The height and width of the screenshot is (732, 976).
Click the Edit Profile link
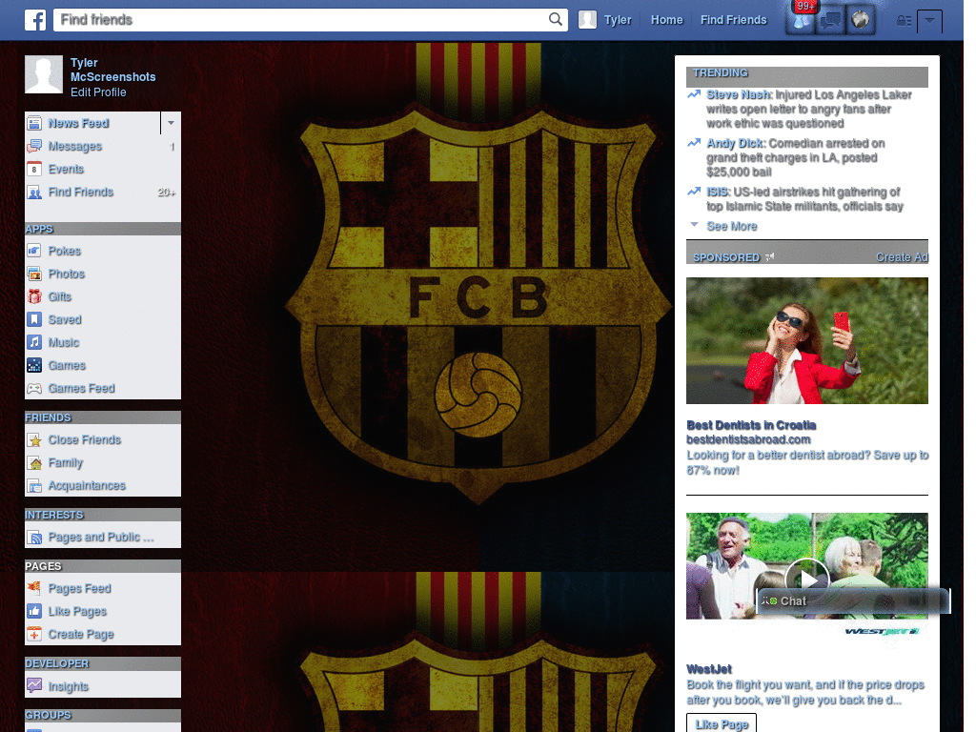(98, 92)
